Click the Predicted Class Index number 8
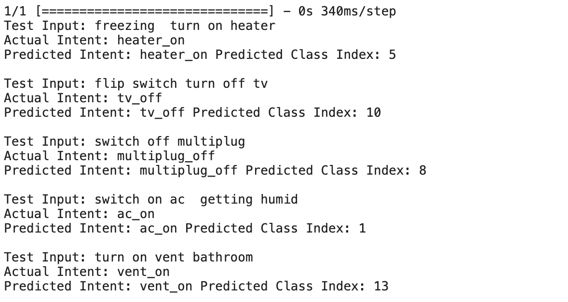The image size is (568, 302). pos(422,170)
